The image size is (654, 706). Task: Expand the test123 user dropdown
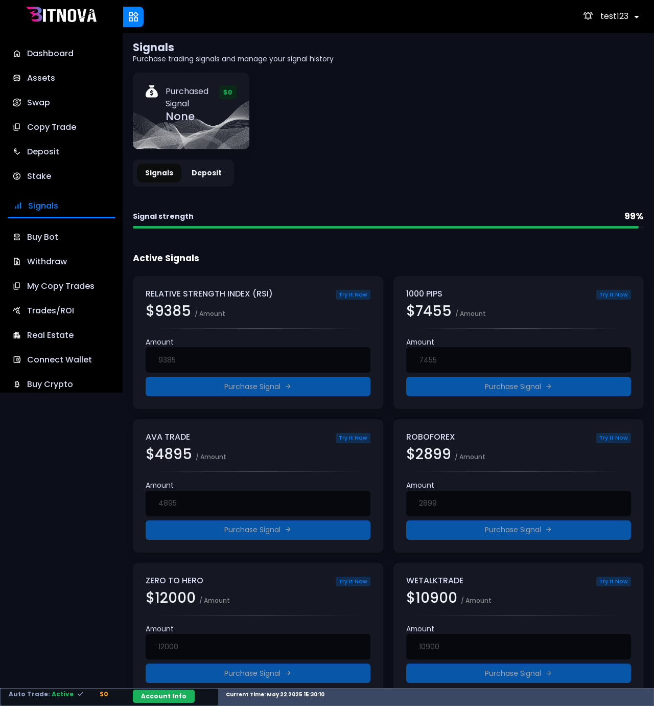620,16
